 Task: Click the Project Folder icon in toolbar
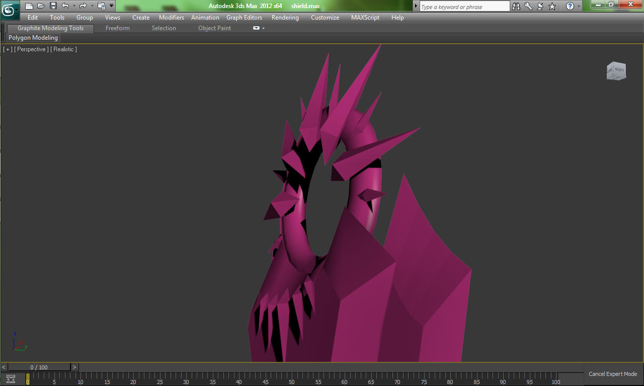coord(101,6)
